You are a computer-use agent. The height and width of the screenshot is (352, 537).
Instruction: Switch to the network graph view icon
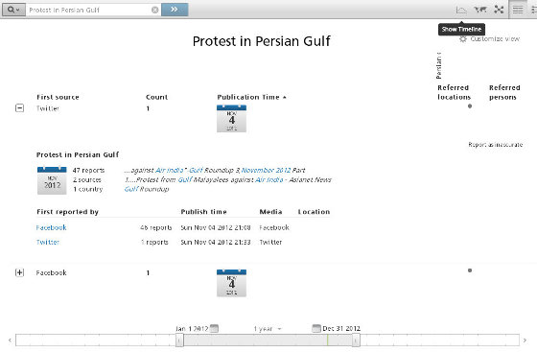tap(499, 10)
